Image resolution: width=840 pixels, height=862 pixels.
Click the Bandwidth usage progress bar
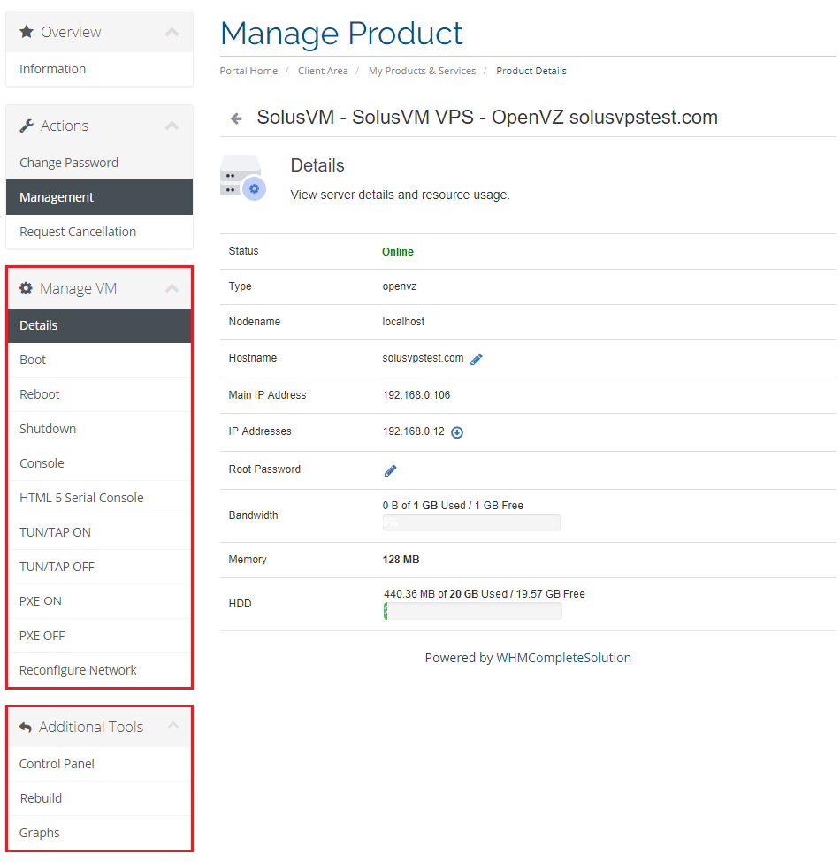471,523
